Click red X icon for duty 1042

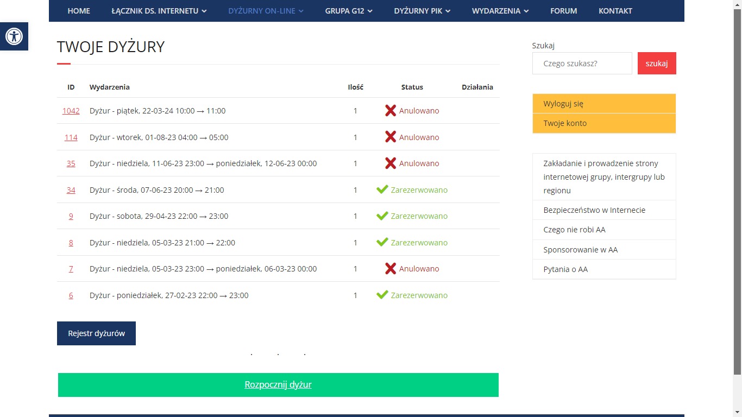point(390,111)
